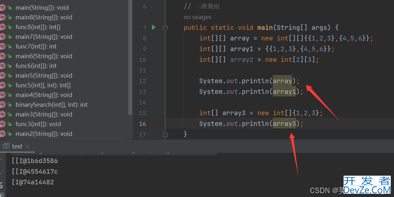Click green lock icon next to main(String[])
This screenshot has width=394, height=197.
(x=10, y=8)
